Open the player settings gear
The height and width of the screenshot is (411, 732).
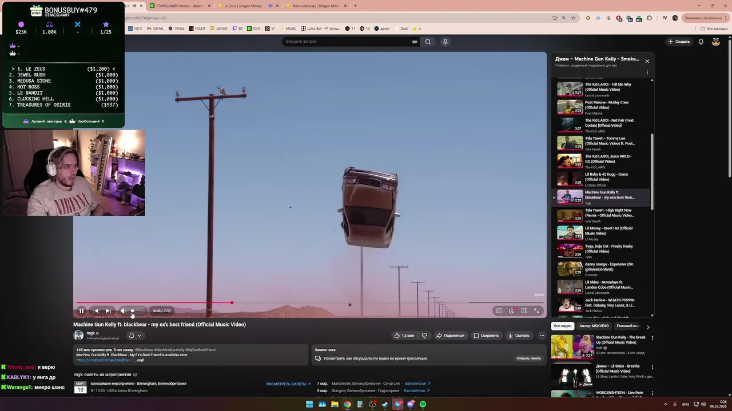click(x=512, y=311)
